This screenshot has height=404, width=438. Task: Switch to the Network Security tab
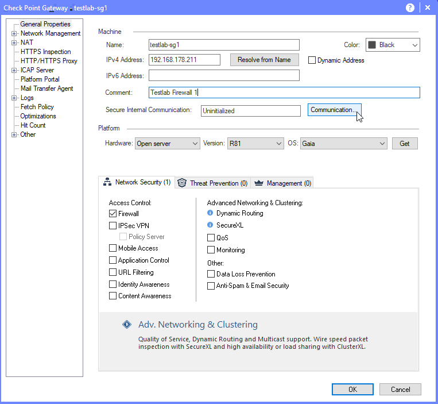point(137,182)
